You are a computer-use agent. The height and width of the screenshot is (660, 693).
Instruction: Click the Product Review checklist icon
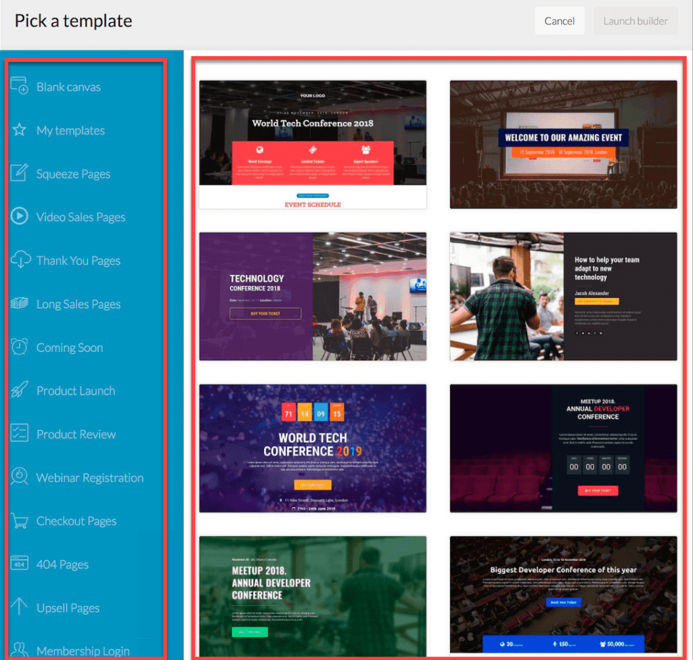click(x=20, y=433)
